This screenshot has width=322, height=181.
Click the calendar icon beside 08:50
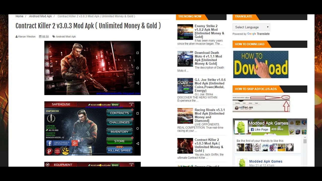[40, 36]
